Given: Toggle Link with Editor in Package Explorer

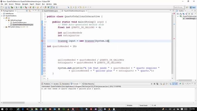Looking at the screenshot, I should [x=30, y=11].
